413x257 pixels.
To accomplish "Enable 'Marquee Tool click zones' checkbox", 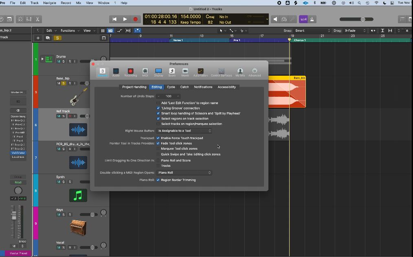I will point(158,149).
